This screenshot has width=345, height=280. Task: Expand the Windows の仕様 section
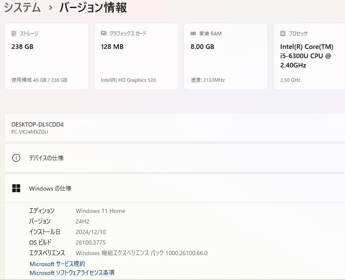tap(169, 188)
